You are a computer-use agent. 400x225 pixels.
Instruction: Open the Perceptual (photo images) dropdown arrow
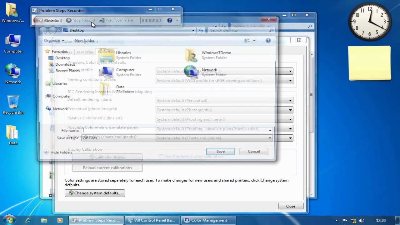tap(290, 110)
